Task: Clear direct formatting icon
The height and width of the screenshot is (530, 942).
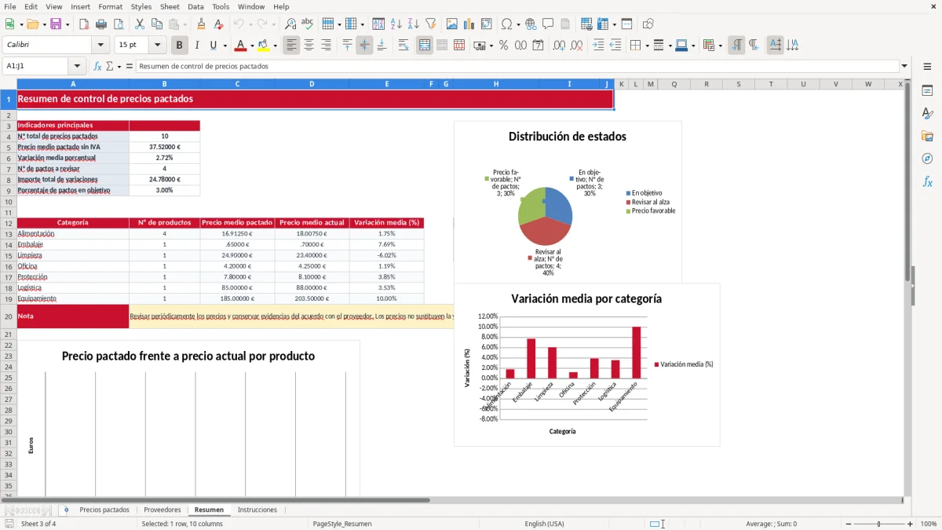Action: (218, 24)
